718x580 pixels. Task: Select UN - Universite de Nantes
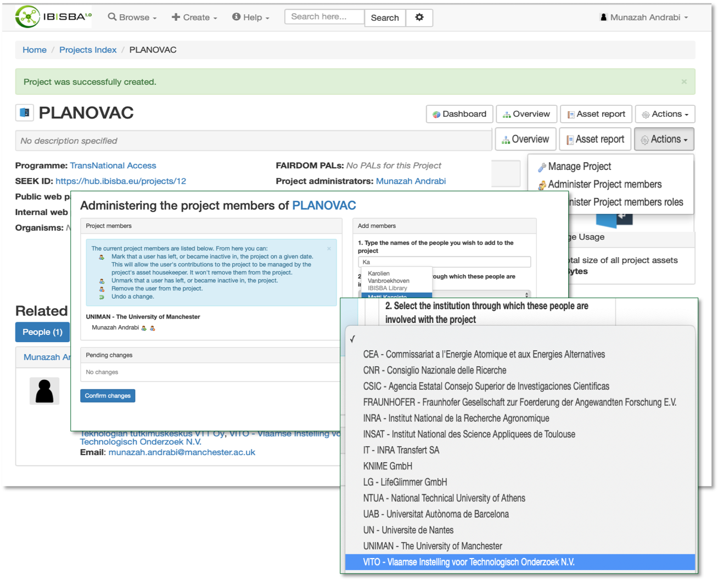[x=520, y=530]
